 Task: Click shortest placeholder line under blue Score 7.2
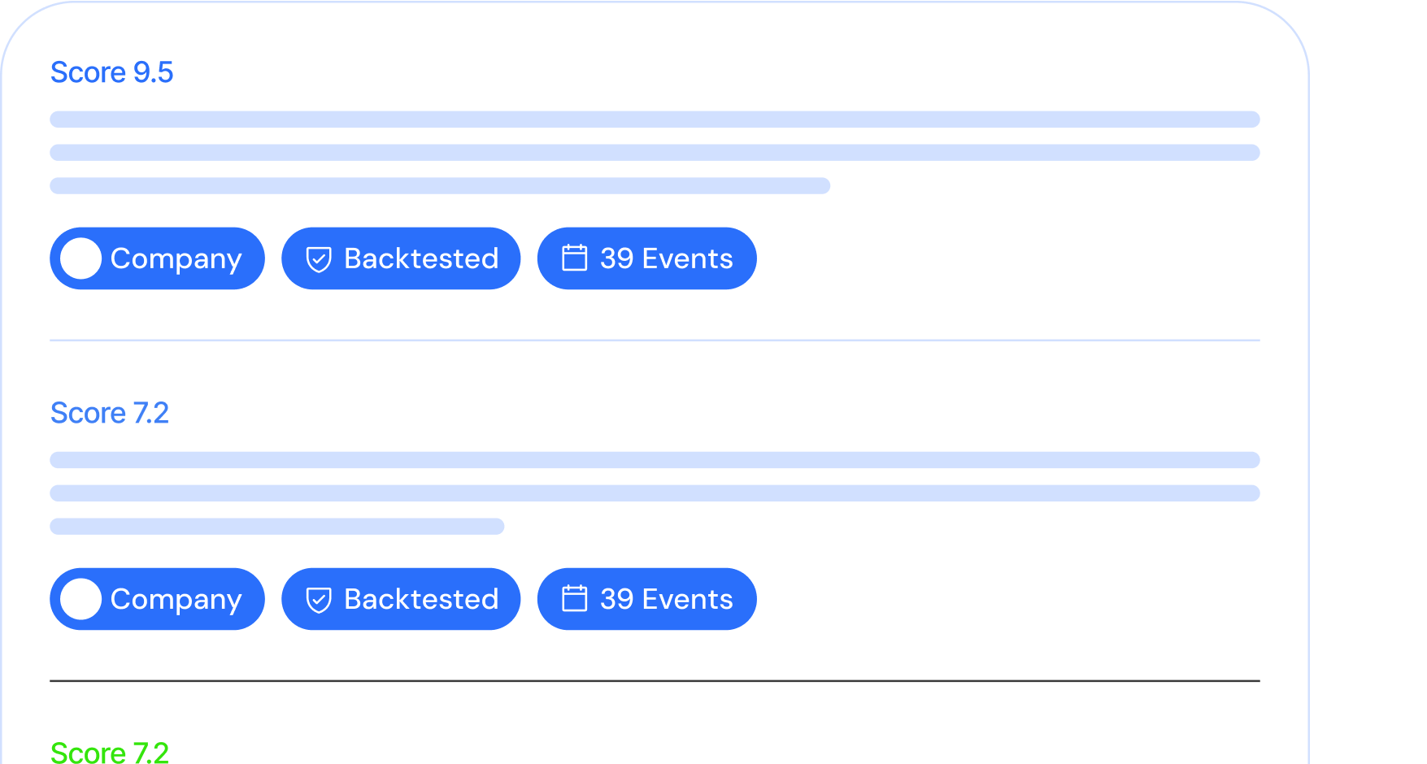[x=277, y=527]
